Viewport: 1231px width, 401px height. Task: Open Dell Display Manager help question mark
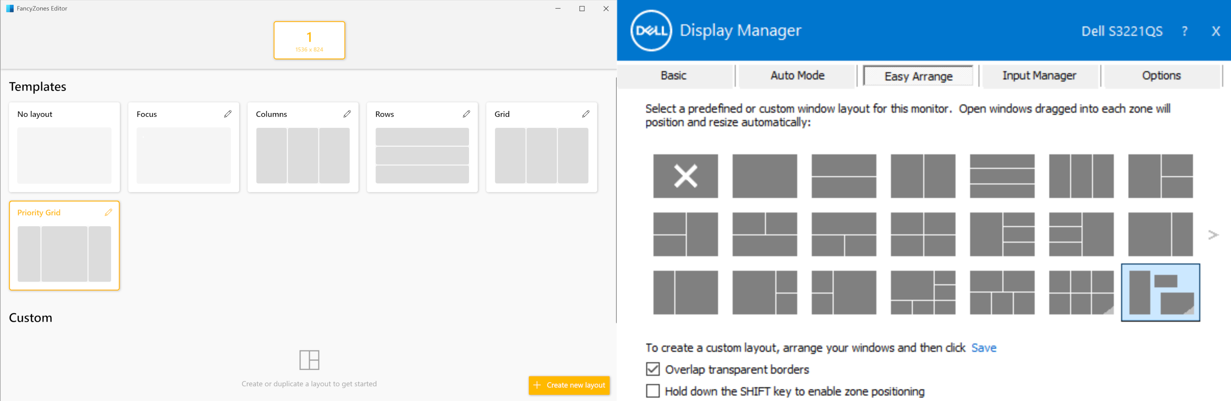1184,32
